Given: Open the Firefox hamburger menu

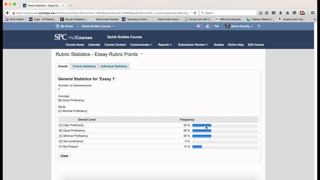Looking at the screenshot, I should [x=312, y=13].
